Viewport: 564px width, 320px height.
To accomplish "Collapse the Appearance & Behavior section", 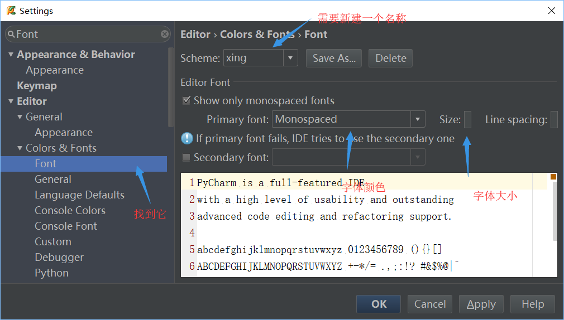I will coord(11,55).
